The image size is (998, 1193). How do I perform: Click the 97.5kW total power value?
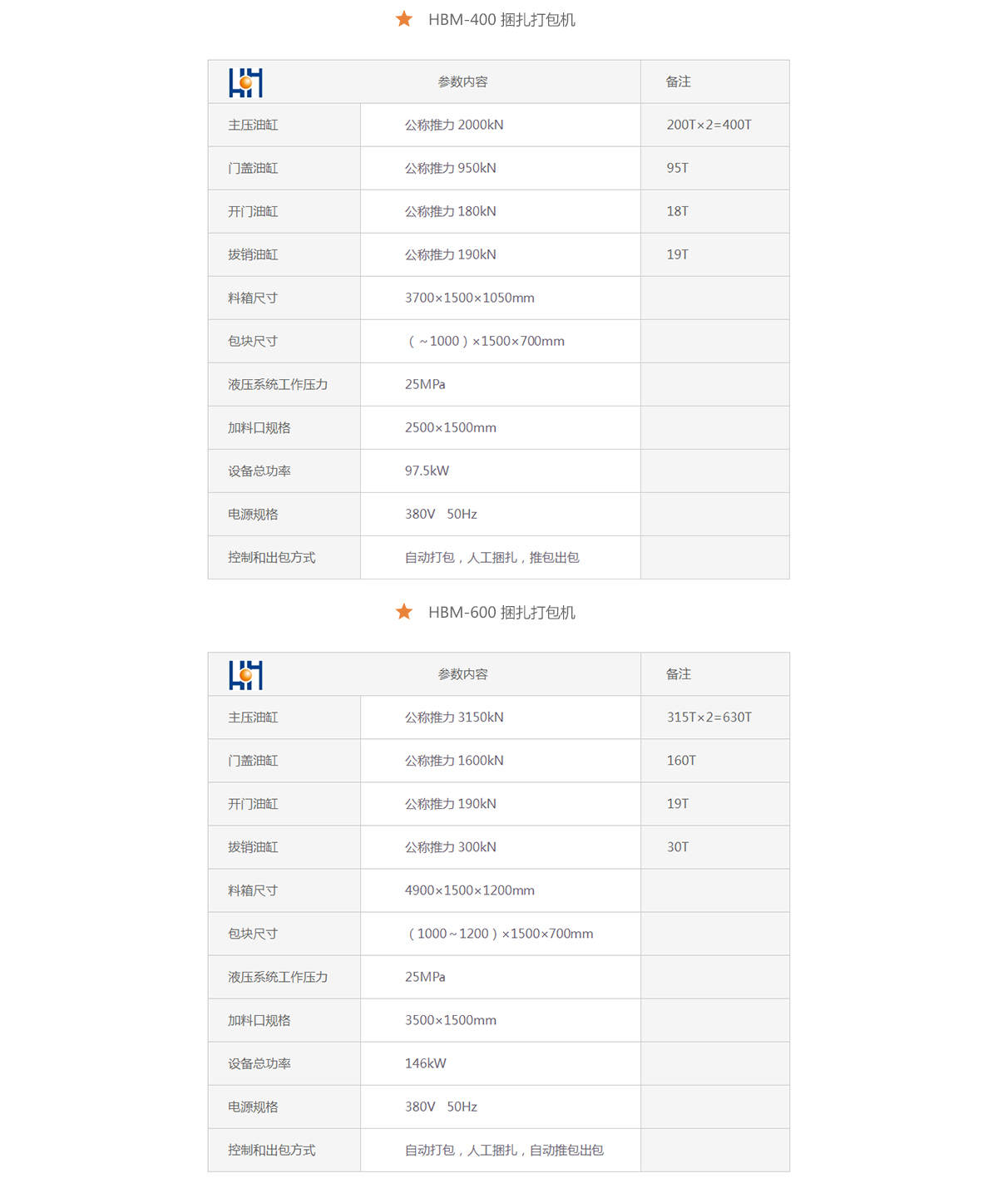427,471
